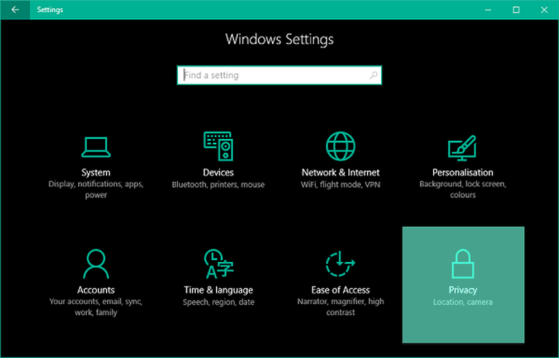Go back using the title bar arrow
The width and height of the screenshot is (559, 358).
click(15, 10)
